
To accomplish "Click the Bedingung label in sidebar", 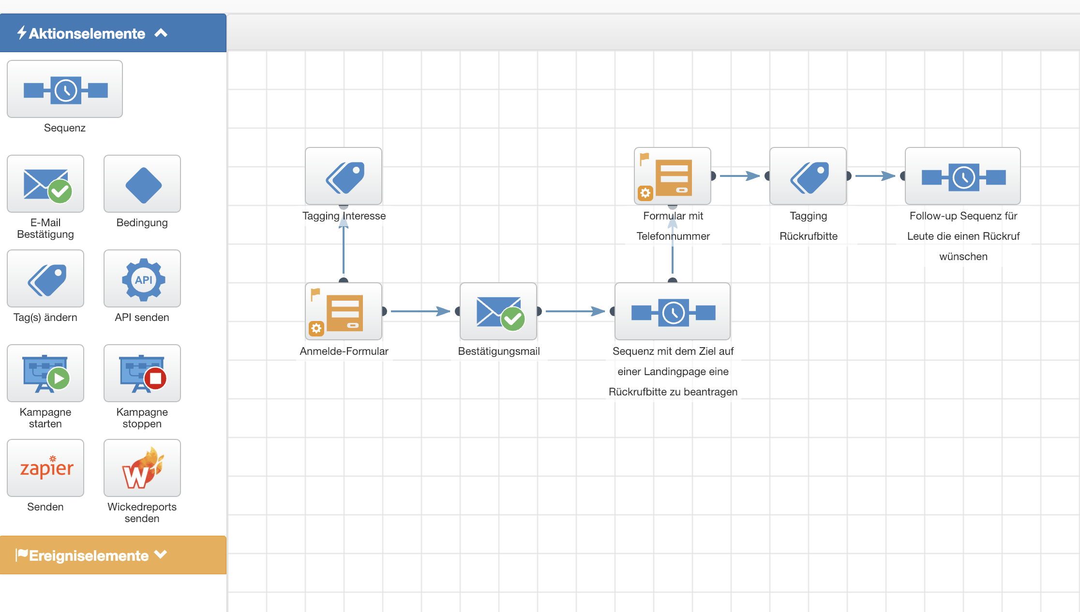I will click(x=142, y=222).
